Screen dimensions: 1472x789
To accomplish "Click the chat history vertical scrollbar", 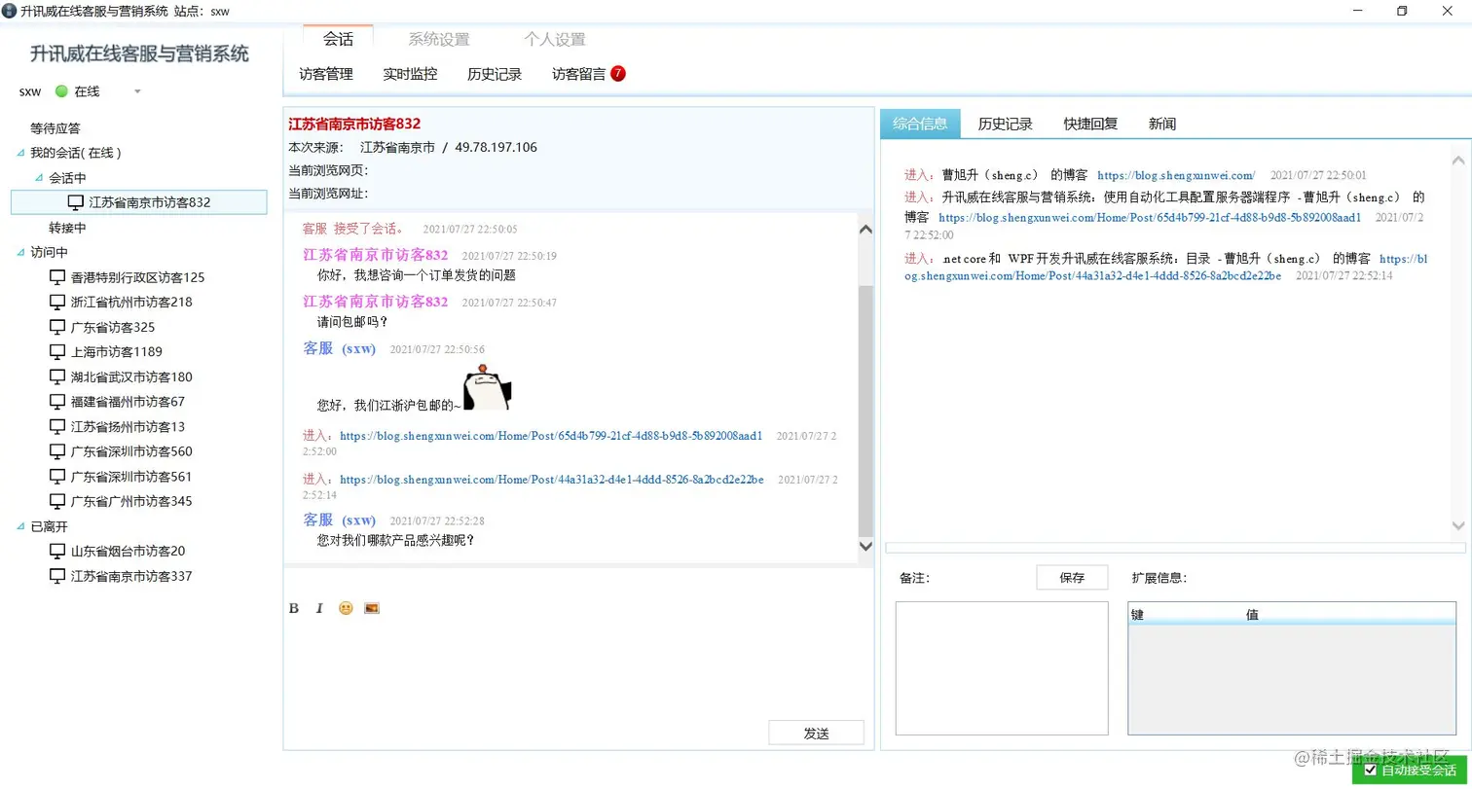I will point(865,387).
